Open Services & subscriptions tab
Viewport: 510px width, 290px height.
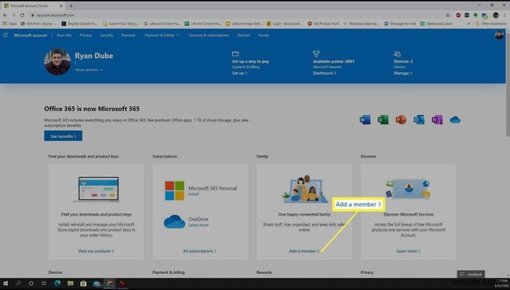(209, 35)
